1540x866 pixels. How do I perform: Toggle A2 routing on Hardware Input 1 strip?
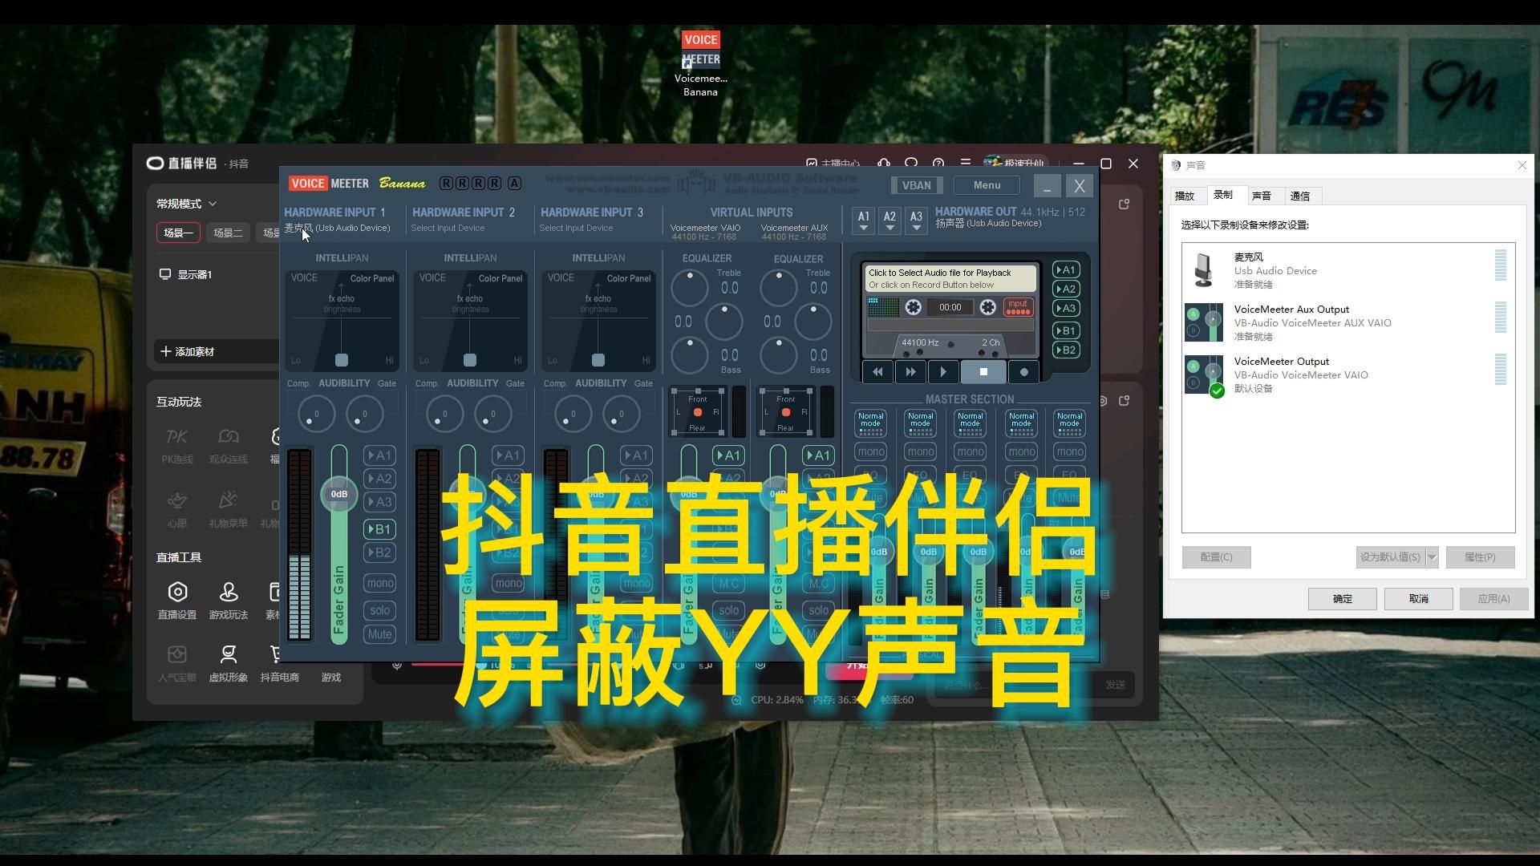379,479
